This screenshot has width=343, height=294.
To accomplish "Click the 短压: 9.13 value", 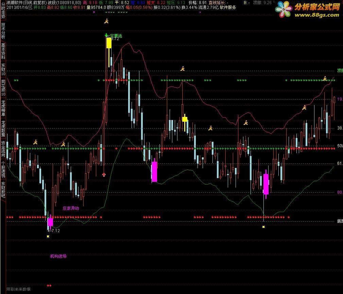I will [176, 3].
